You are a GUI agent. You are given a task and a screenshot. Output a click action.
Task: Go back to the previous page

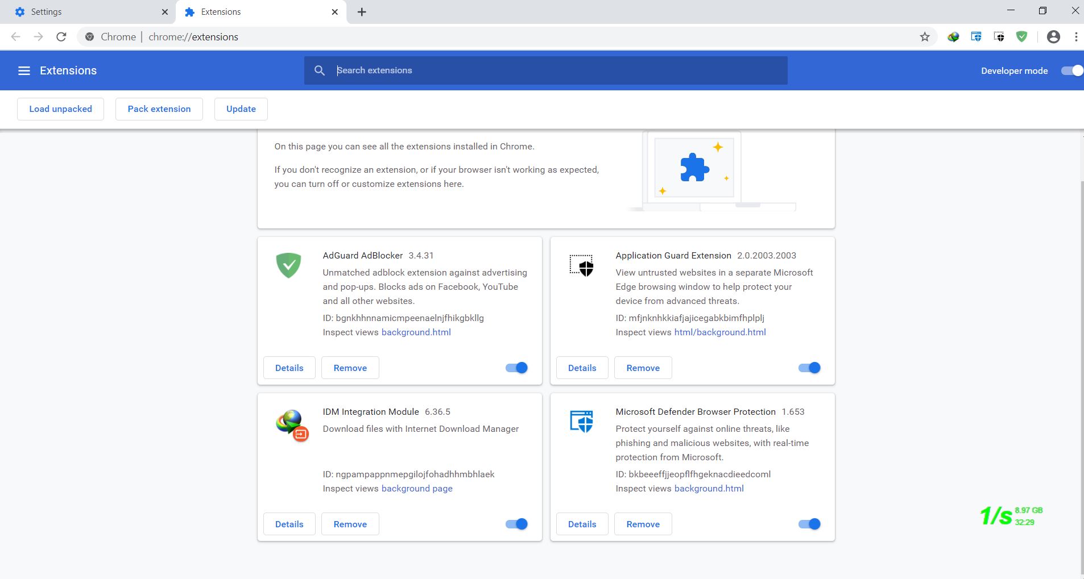point(16,37)
